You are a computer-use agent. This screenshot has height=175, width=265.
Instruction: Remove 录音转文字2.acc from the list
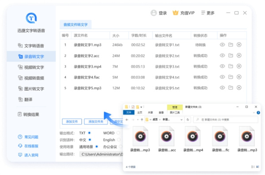(x=239, y=56)
